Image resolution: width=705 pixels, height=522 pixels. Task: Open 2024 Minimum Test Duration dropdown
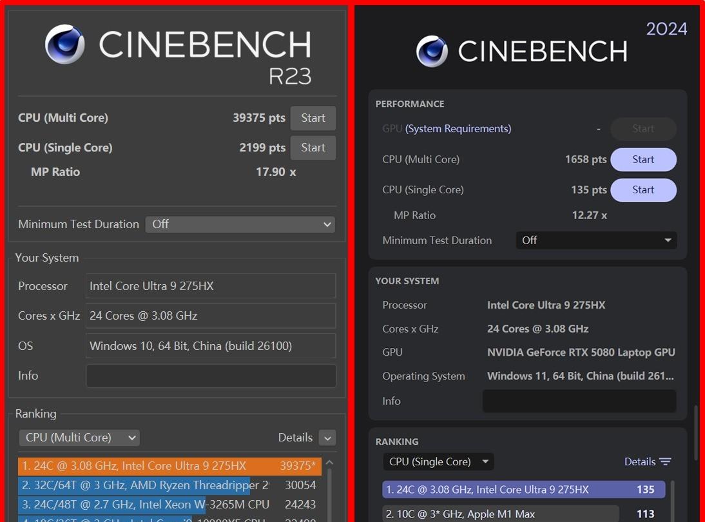point(596,240)
